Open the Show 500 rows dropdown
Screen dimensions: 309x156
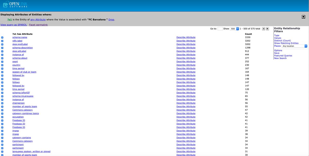click(234, 29)
